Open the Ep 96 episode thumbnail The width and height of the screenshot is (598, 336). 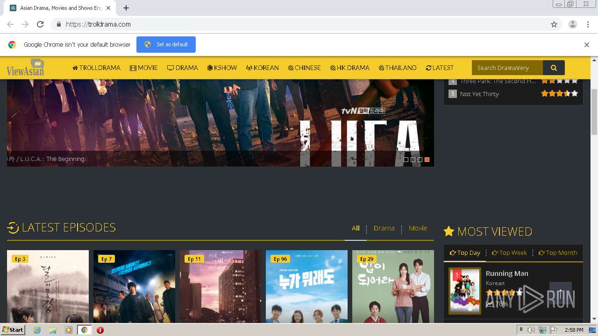pos(306,287)
